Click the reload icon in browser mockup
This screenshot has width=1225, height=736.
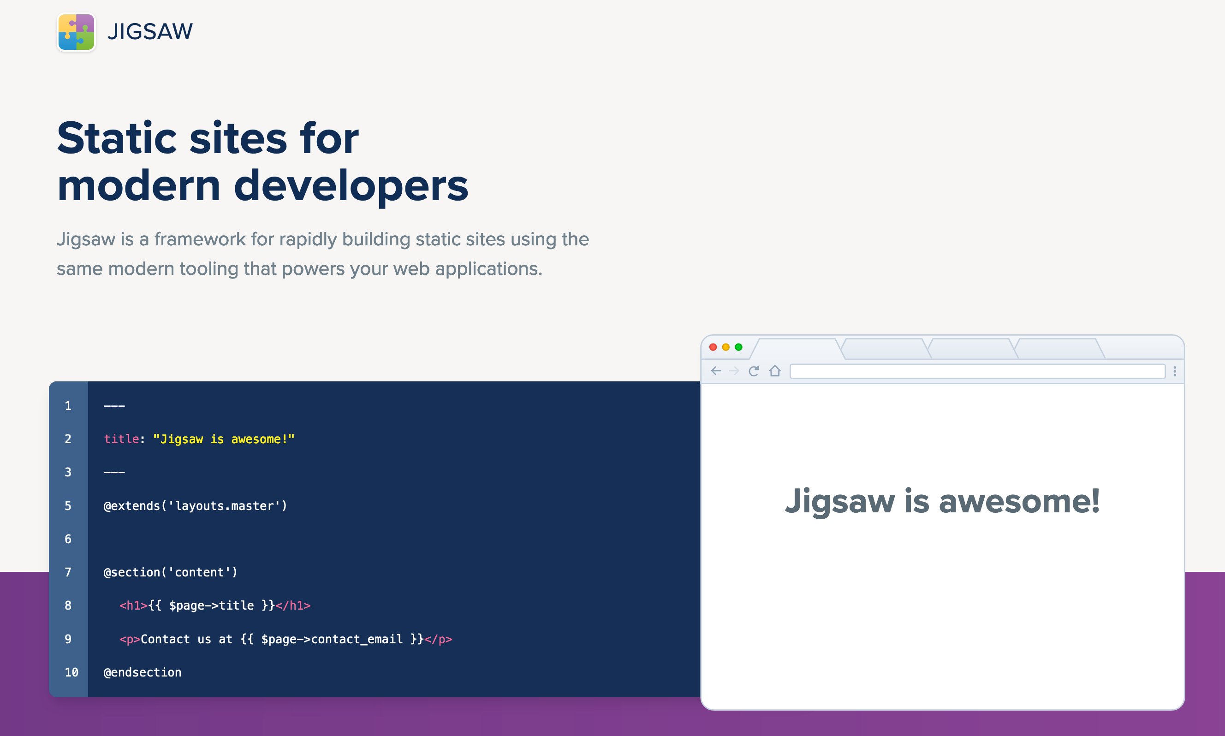tap(754, 371)
